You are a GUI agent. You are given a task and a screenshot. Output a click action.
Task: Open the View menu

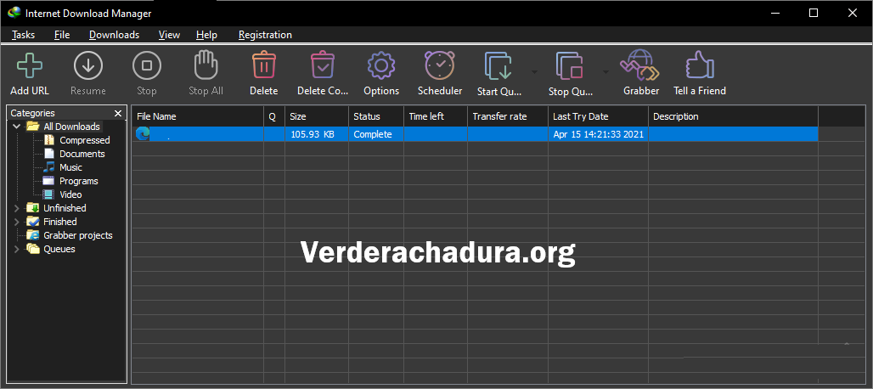[169, 35]
